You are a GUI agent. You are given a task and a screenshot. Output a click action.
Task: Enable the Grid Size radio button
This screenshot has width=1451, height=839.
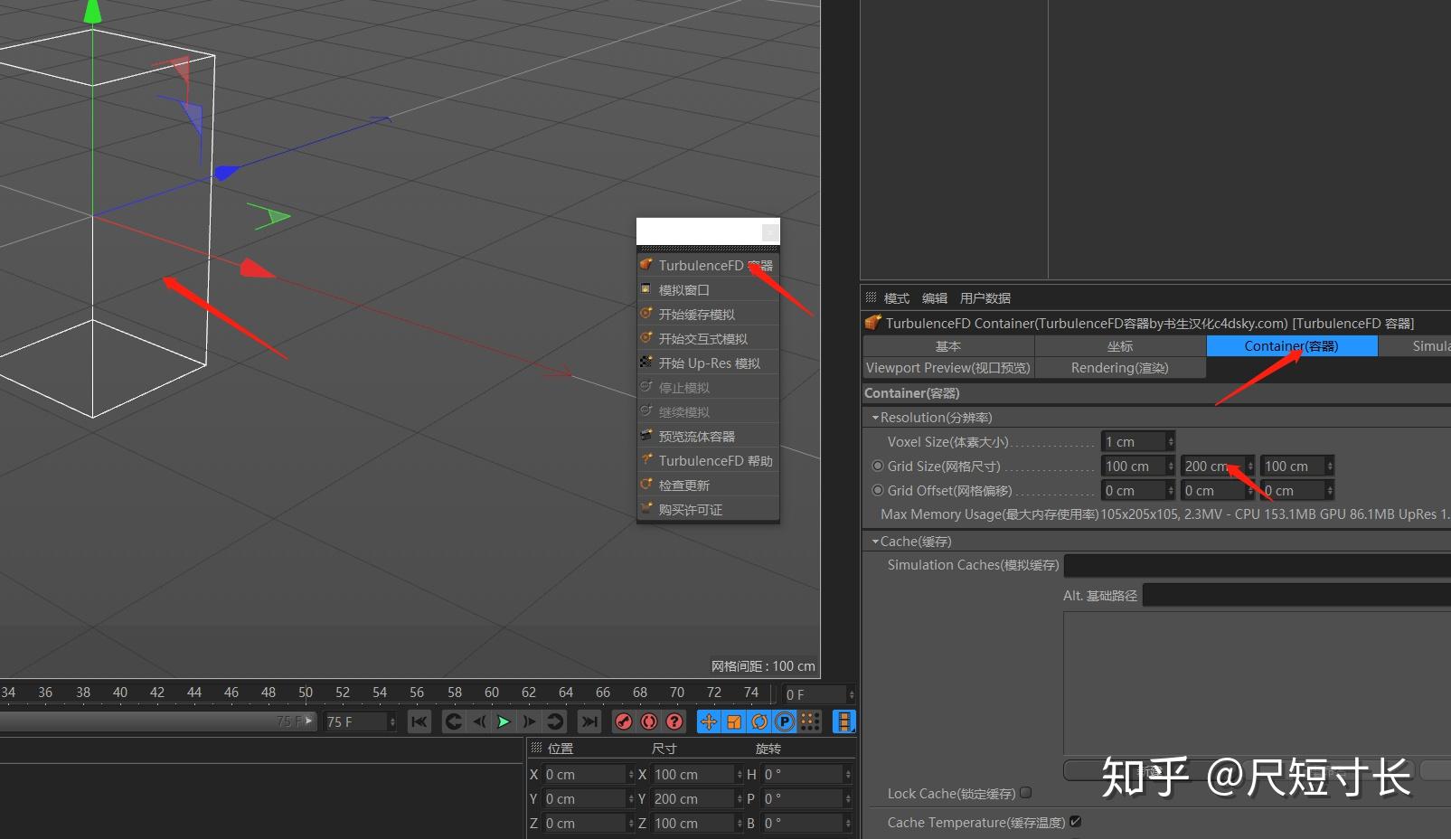click(878, 466)
